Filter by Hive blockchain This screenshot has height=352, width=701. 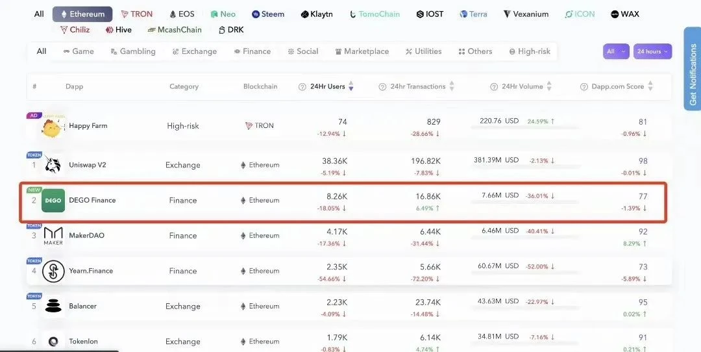119,30
